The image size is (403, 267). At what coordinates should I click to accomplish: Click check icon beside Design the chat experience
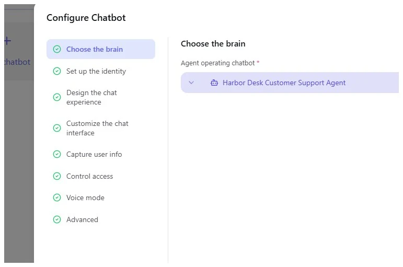[57, 97]
